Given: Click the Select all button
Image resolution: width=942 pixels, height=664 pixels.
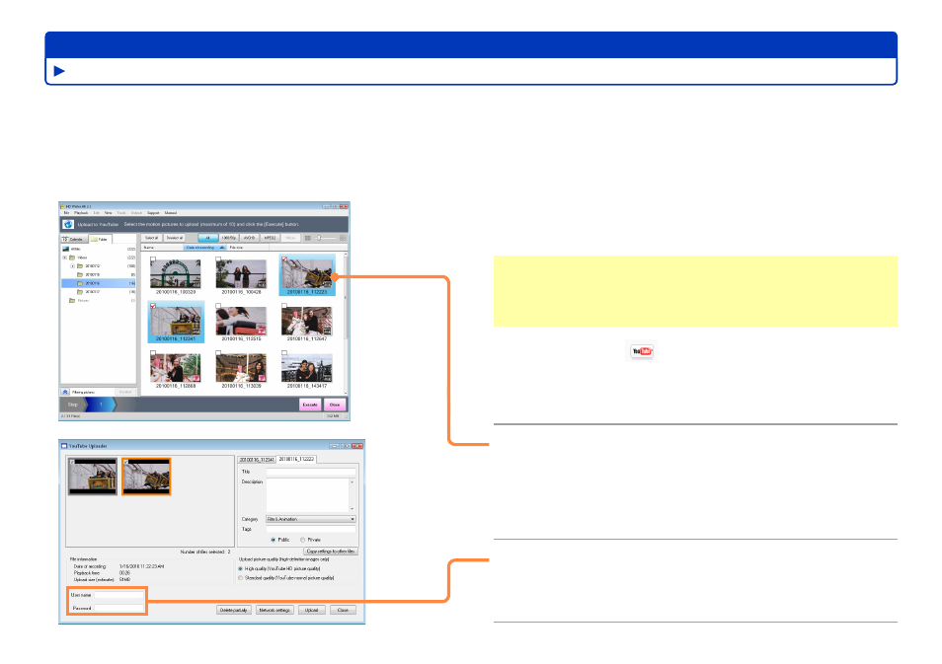Looking at the screenshot, I should [151, 239].
